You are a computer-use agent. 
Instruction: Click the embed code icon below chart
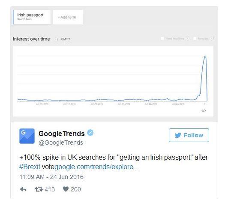(x=204, y=111)
